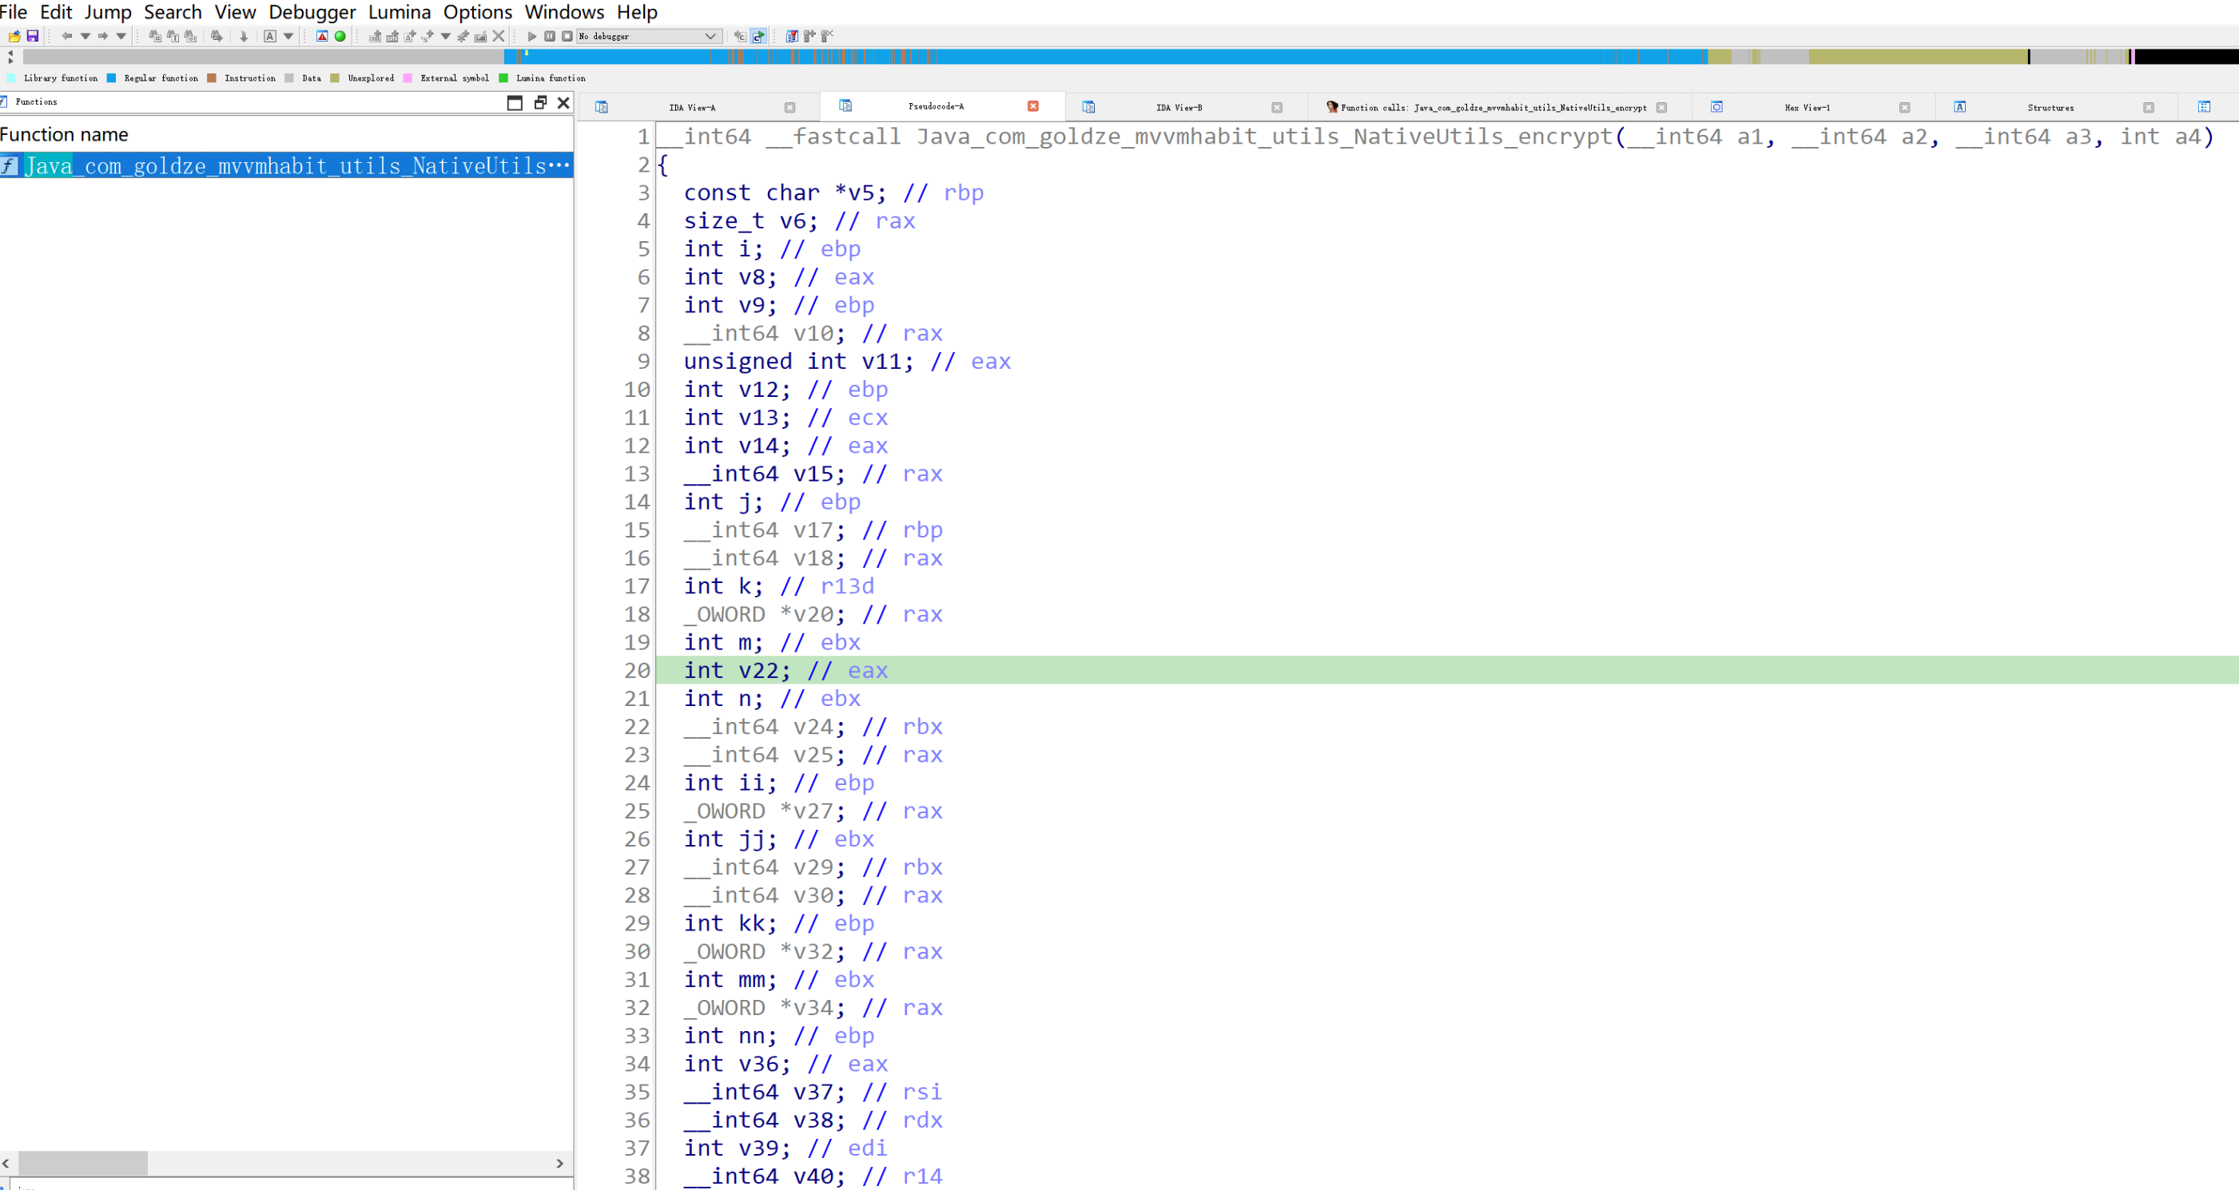2239x1190 pixels.
Task: Click the red warning triangle icon
Action: [x=321, y=36]
